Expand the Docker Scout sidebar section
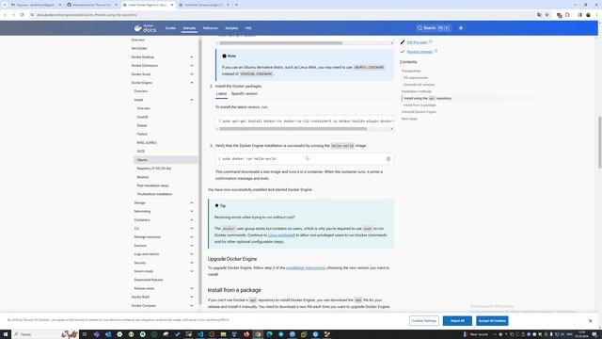Screen dimensions: 602x339 point(192,74)
